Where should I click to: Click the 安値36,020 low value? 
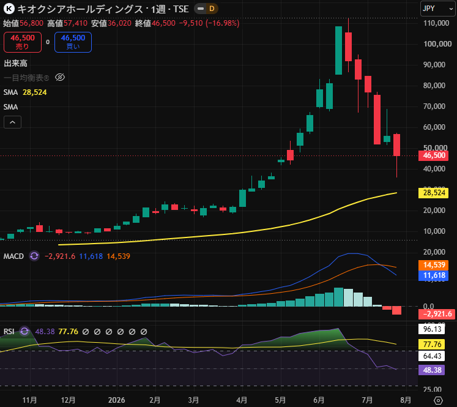click(x=111, y=23)
